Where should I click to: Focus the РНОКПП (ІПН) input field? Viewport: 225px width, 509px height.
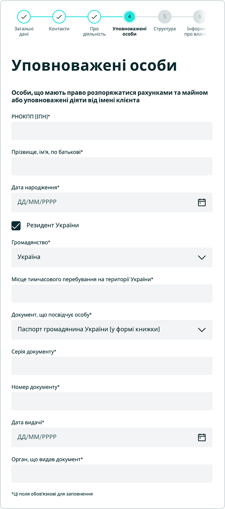(x=112, y=131)
